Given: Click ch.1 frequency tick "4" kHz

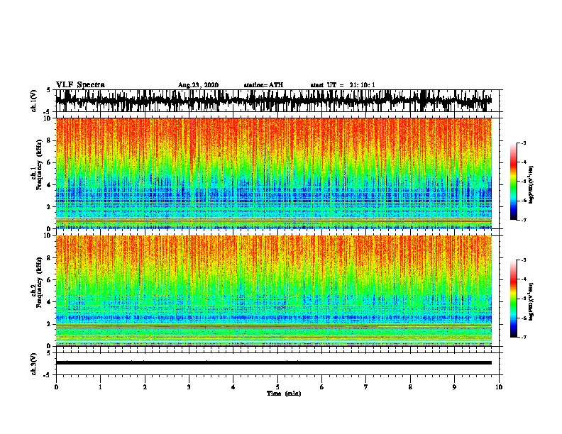Looking at the screenshot, I should (50, 185).
